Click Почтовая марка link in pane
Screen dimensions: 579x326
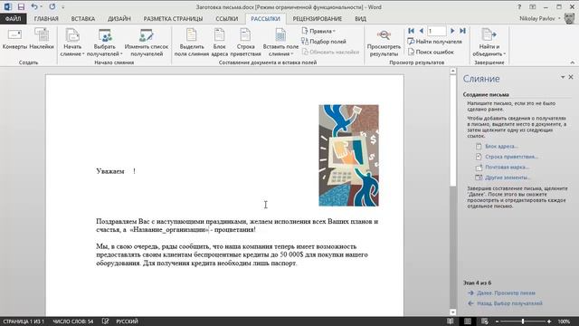[507, 167]
